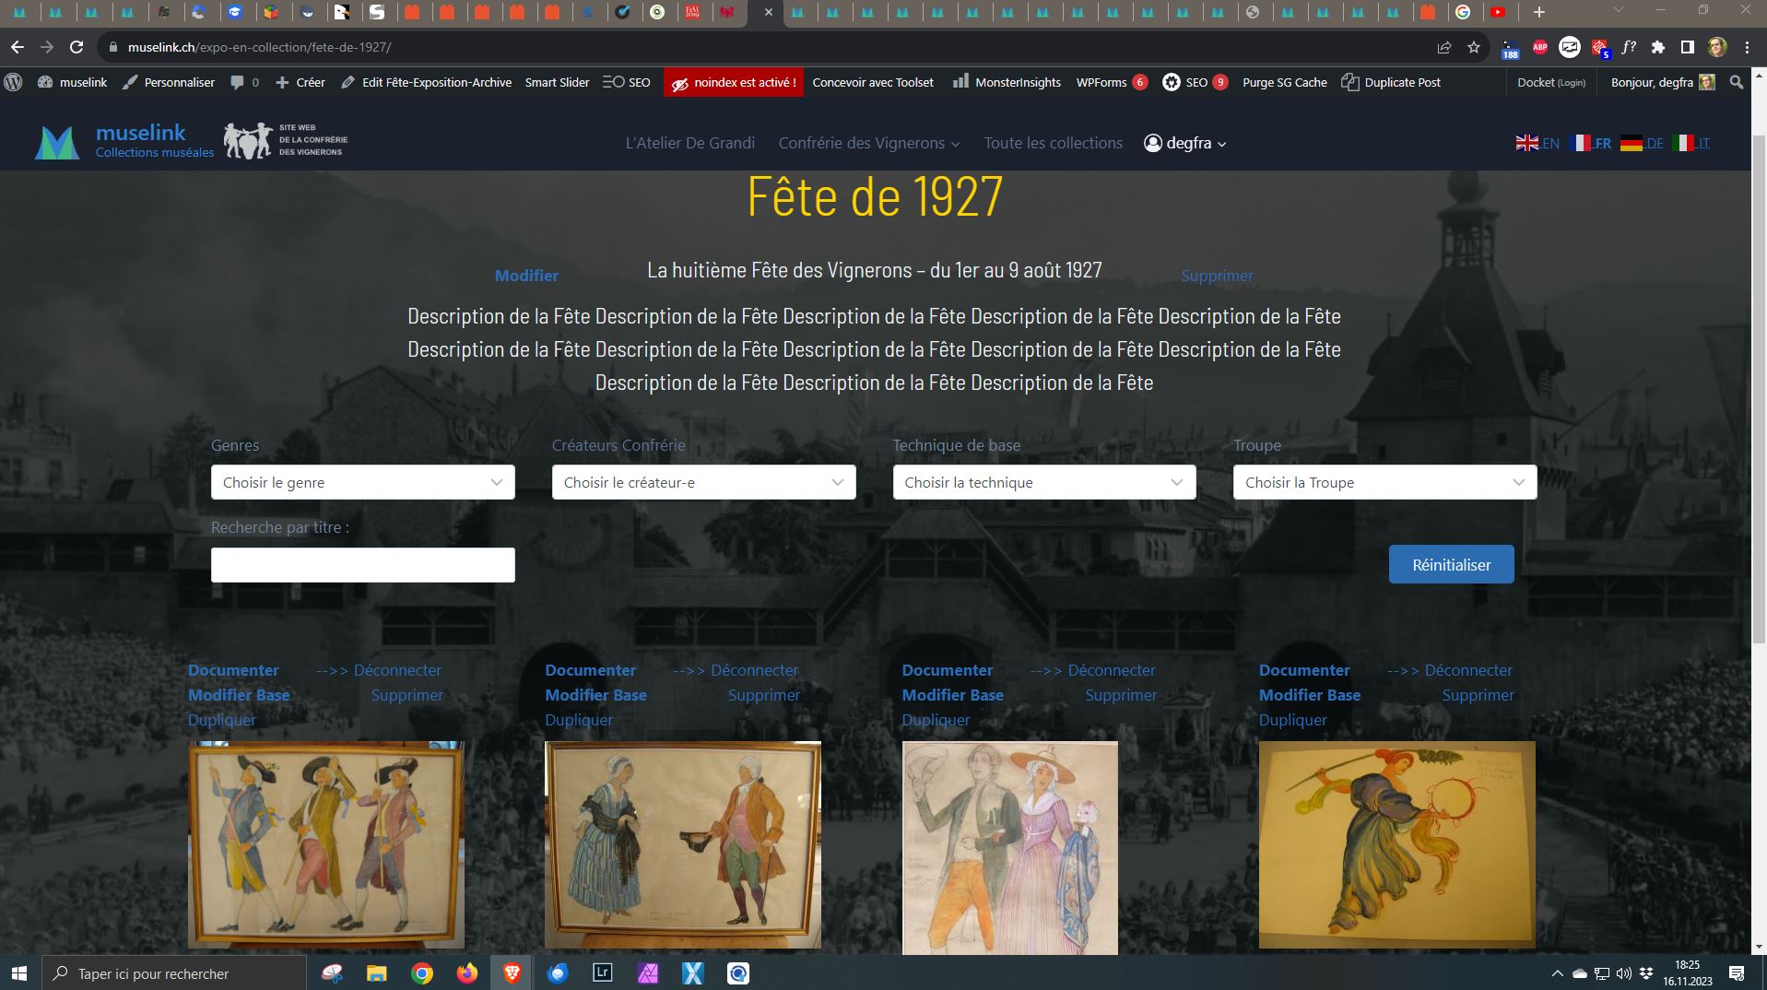Focus the 'Recherche par titre' input field
The height and width of the screenshot is (990, 1767).
click(x=363, y=565)
